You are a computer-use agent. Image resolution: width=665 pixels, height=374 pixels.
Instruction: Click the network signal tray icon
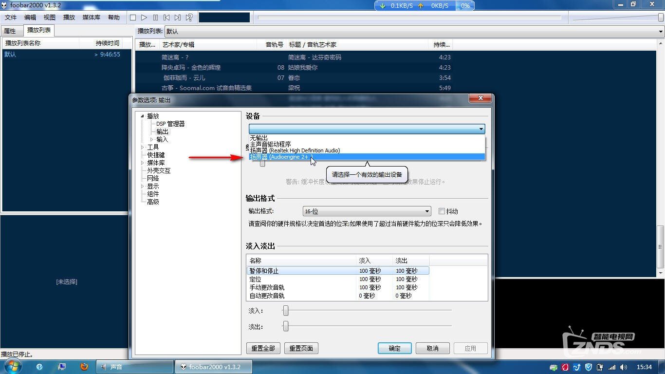pos(612,367)
